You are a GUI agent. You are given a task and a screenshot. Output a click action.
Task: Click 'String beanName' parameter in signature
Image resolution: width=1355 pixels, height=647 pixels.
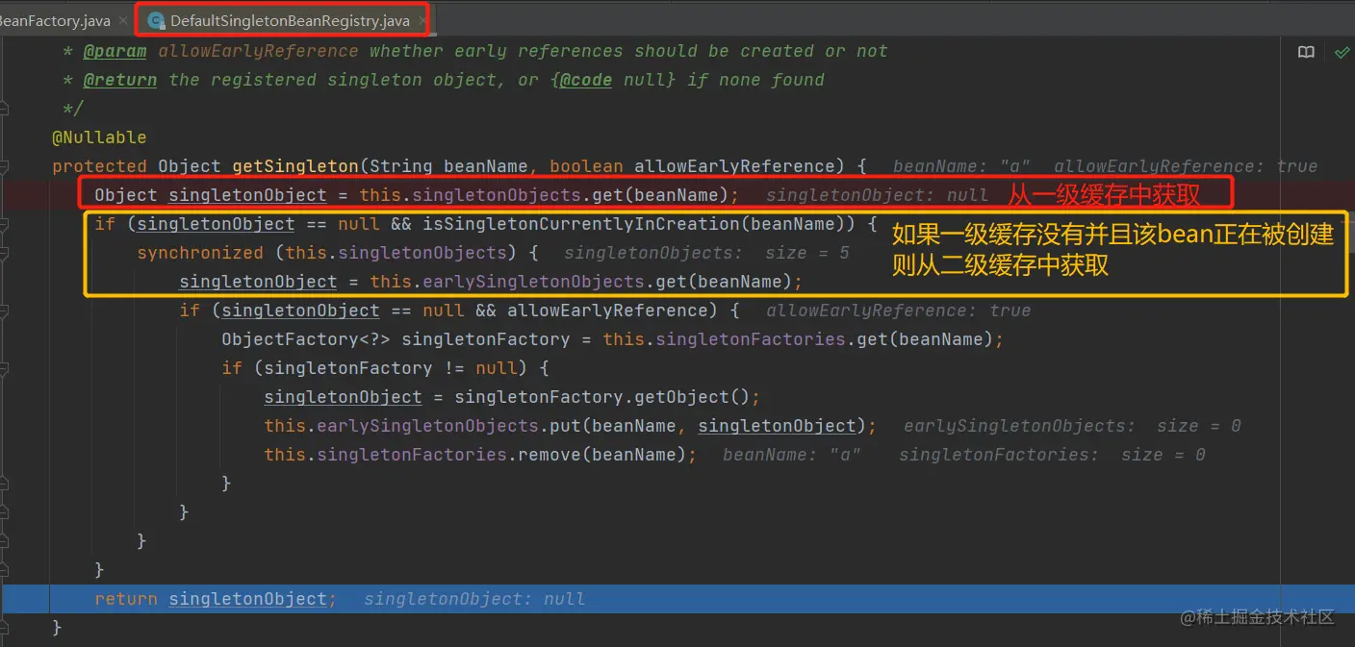point(448,166)
